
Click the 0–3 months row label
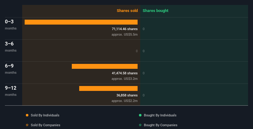coord(11,25)
